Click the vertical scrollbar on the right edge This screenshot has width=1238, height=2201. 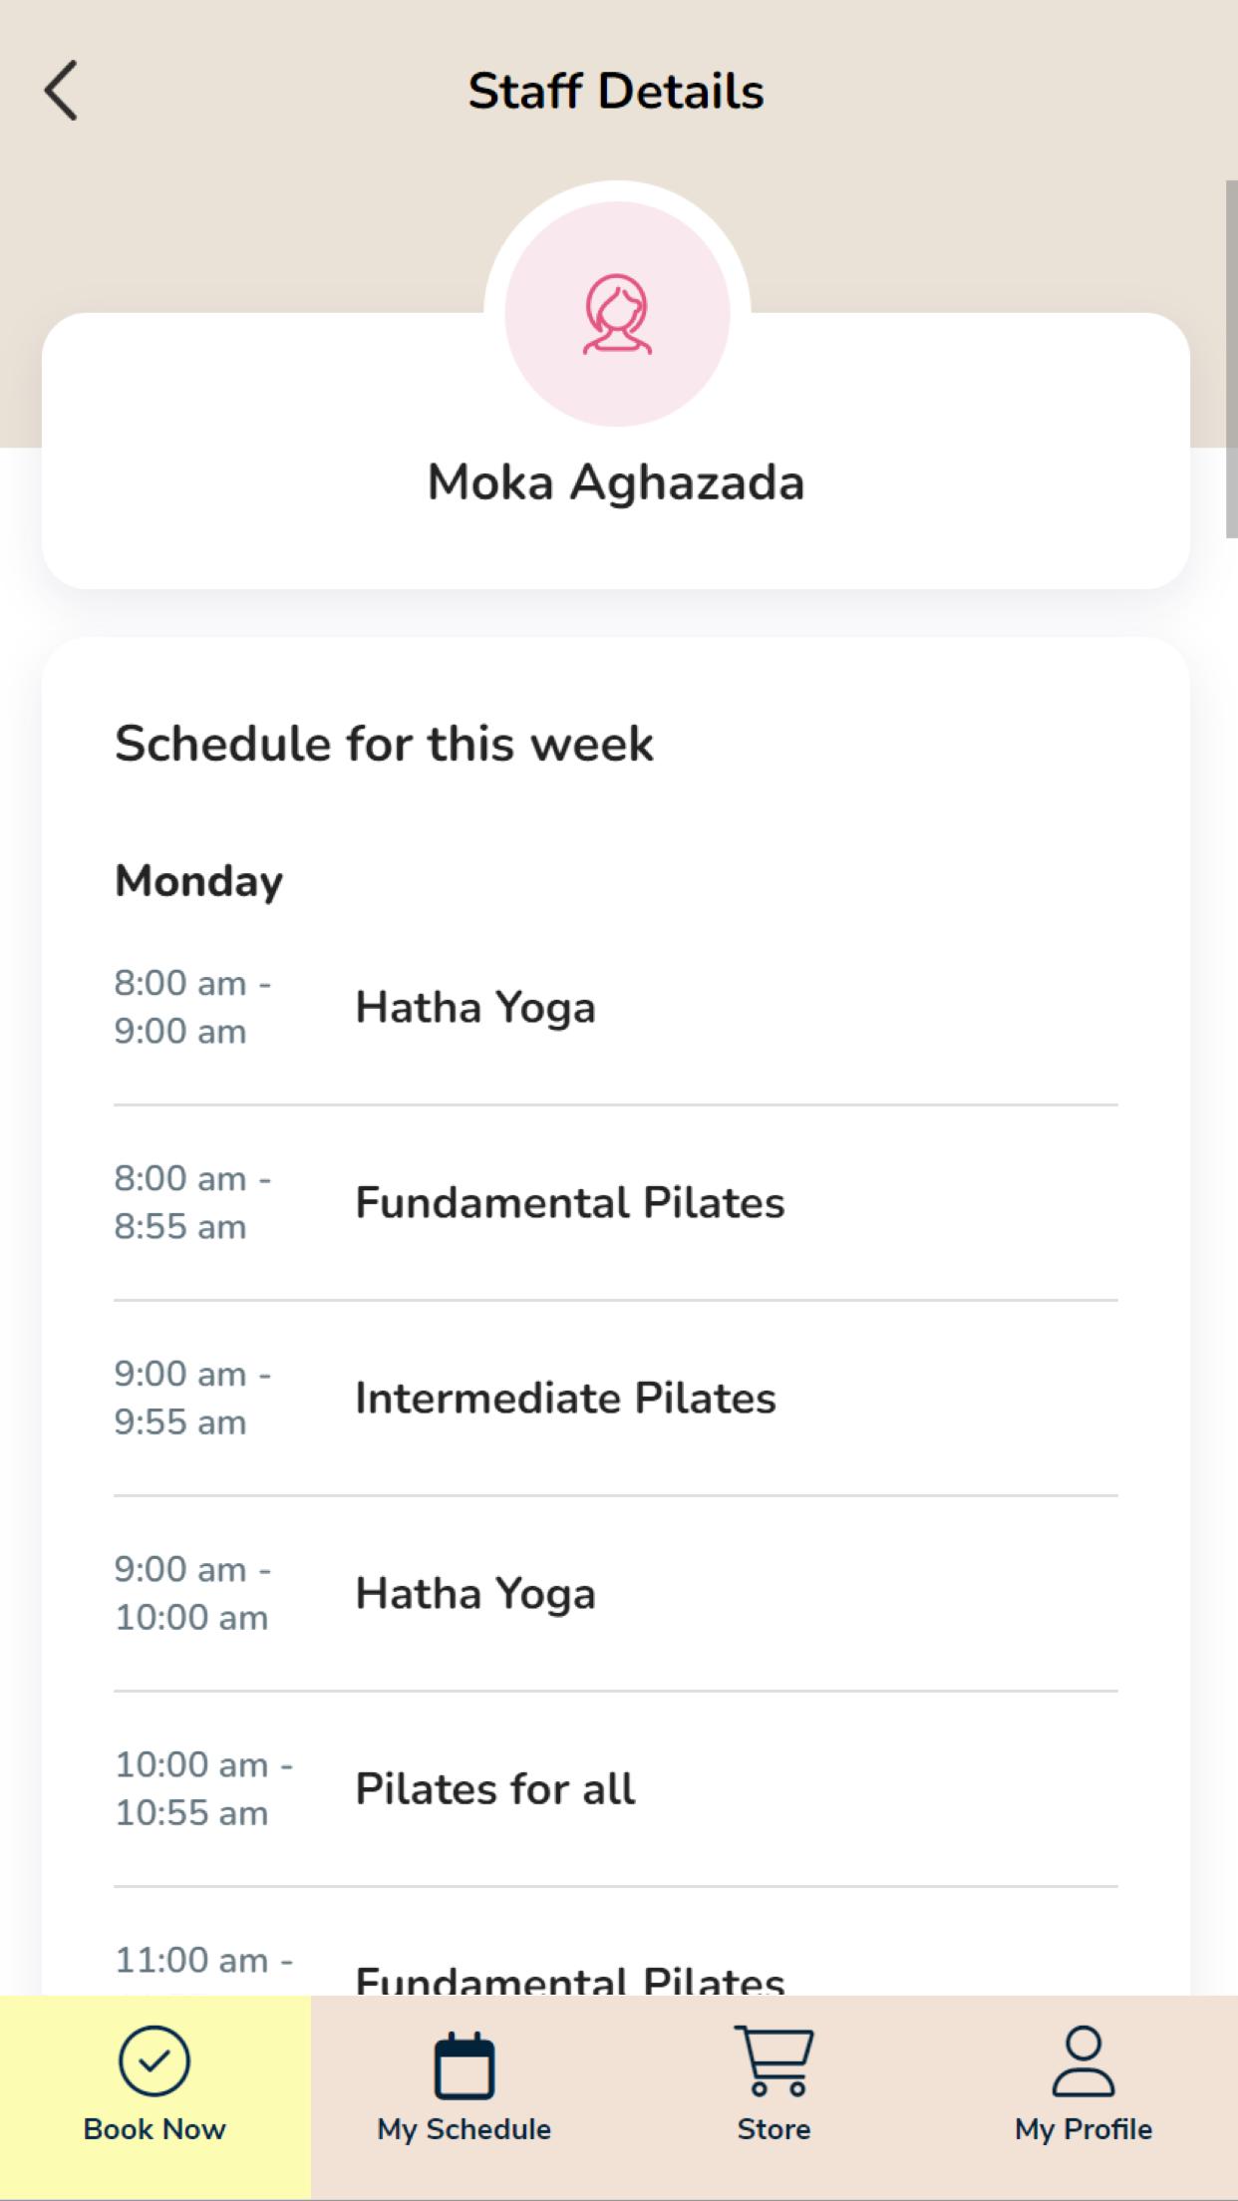[1231, 359]
